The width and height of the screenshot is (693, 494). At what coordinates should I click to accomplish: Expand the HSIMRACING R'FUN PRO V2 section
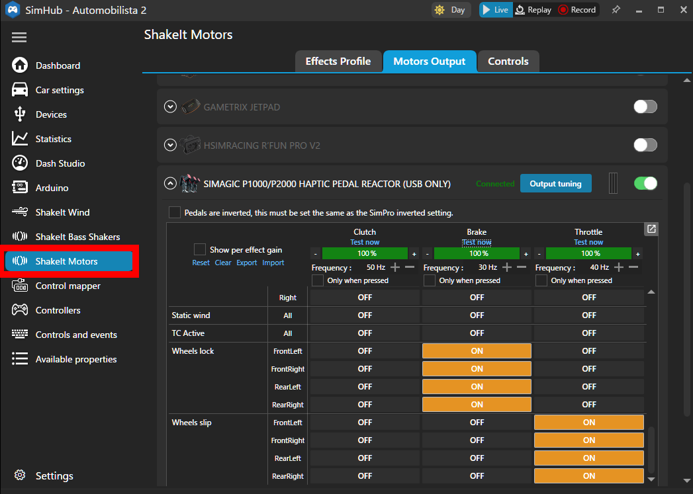click(170, 145)
